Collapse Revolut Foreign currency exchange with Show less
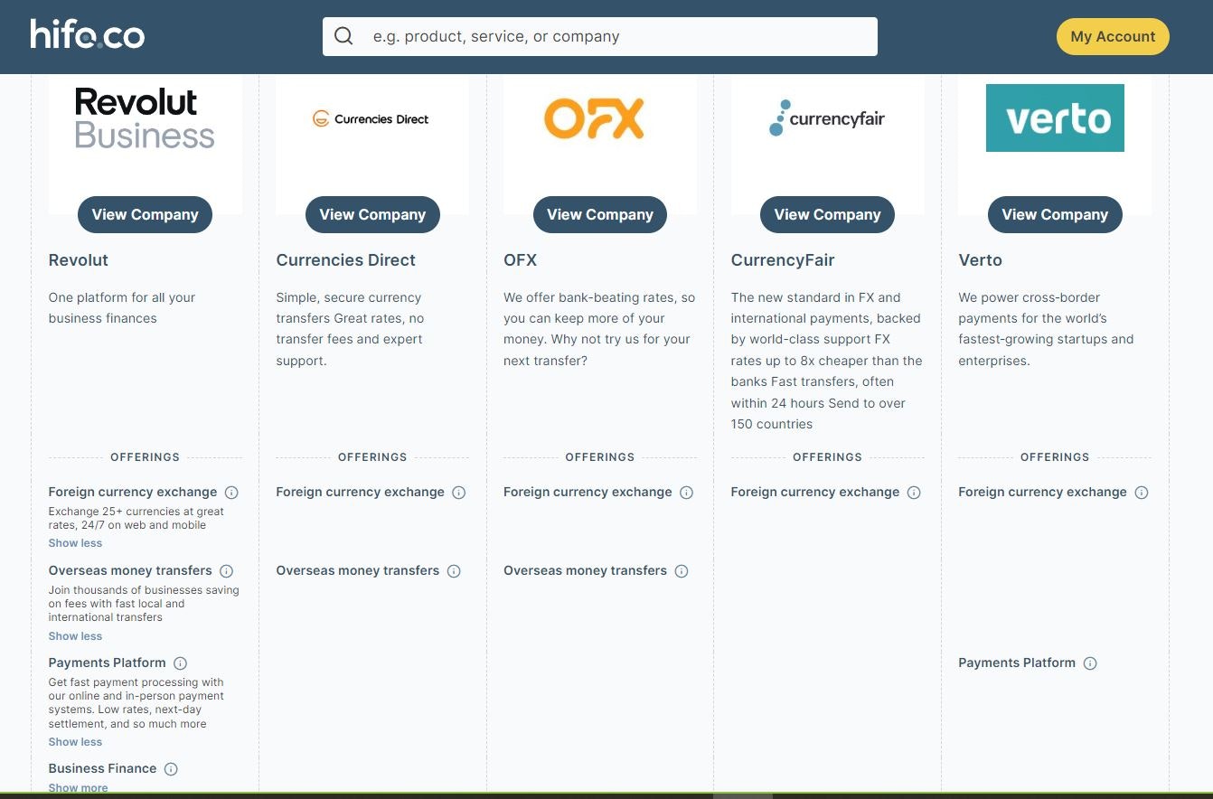The width and height of the screenshot is (1213, 799). click(75, 543)
